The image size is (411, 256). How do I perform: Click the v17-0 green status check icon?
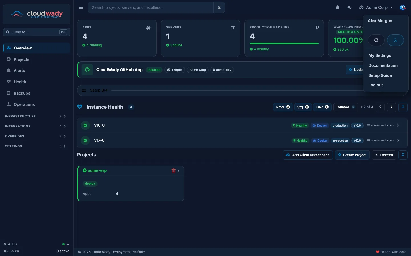click(85, 140)
